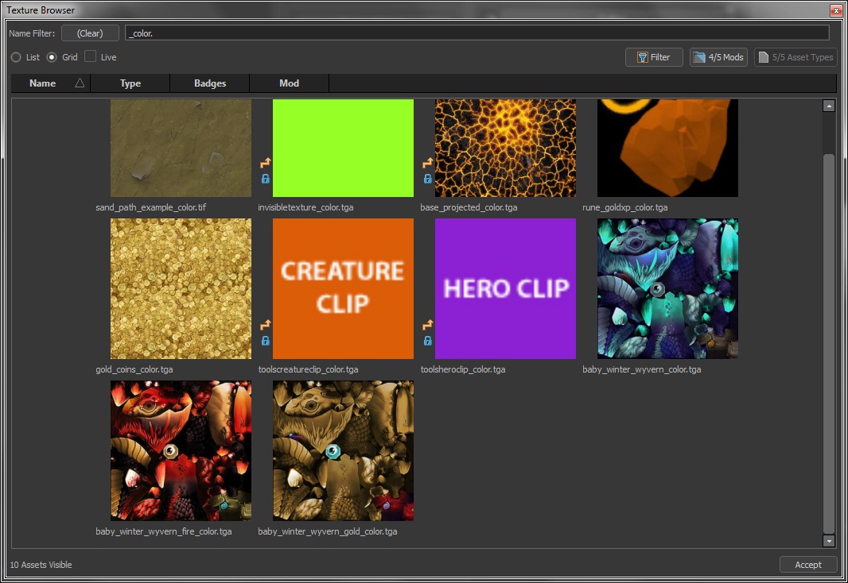Select the List view radio button
Image resolution: width=848 pixels, height=583 pixels.
tap(16, 57)
